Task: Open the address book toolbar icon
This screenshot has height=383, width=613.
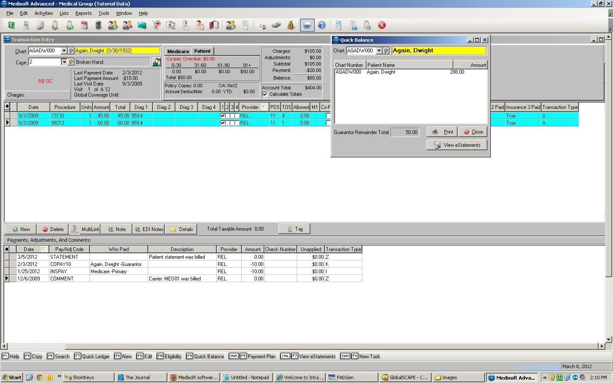Action: 214,25
